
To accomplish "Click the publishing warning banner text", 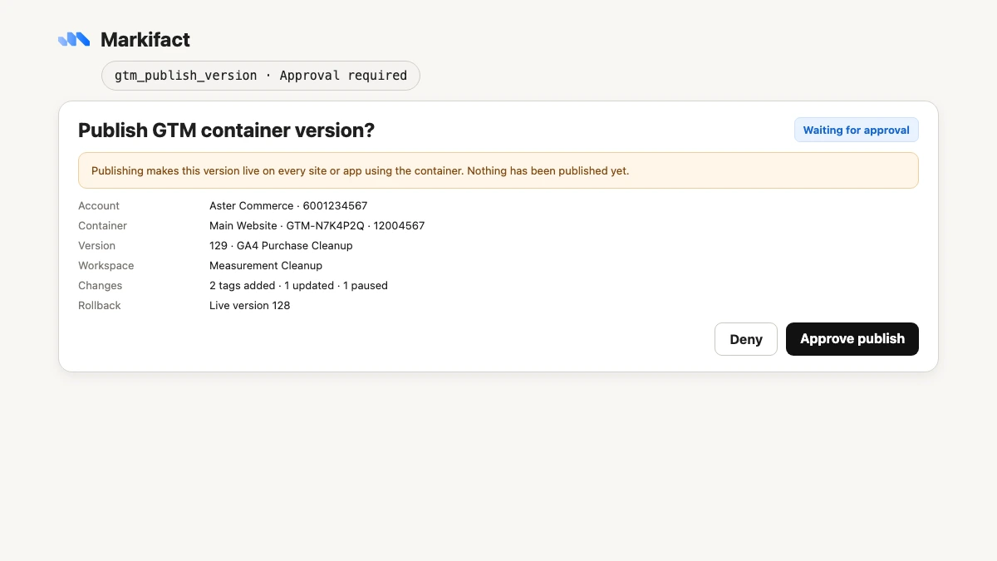I will 361,171.
